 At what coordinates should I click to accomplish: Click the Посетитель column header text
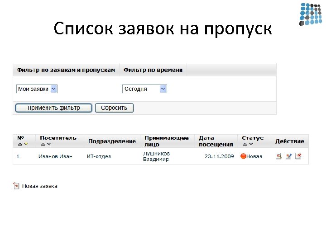[58, 138]
